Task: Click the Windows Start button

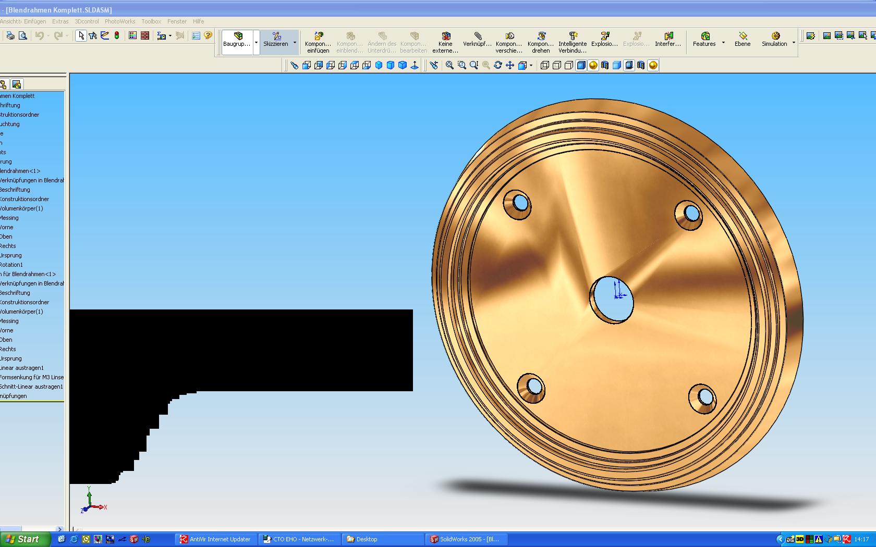Action: tap(26, 539)
